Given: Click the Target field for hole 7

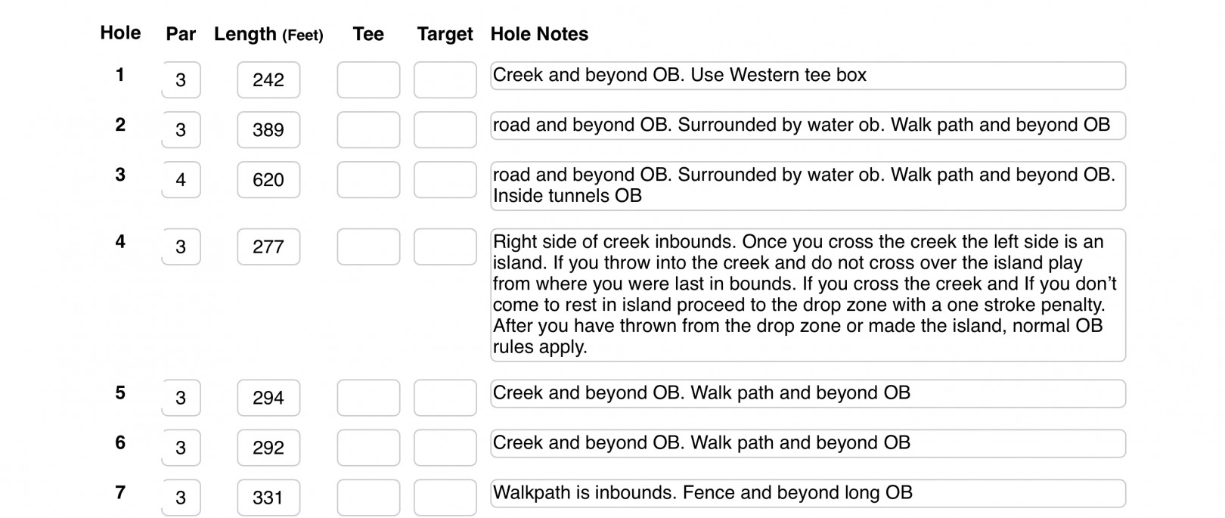Looking at the screenshot, I should pyautogui.click(x=445, y=498).
